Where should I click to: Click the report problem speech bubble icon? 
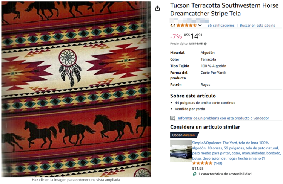point(172,118)
